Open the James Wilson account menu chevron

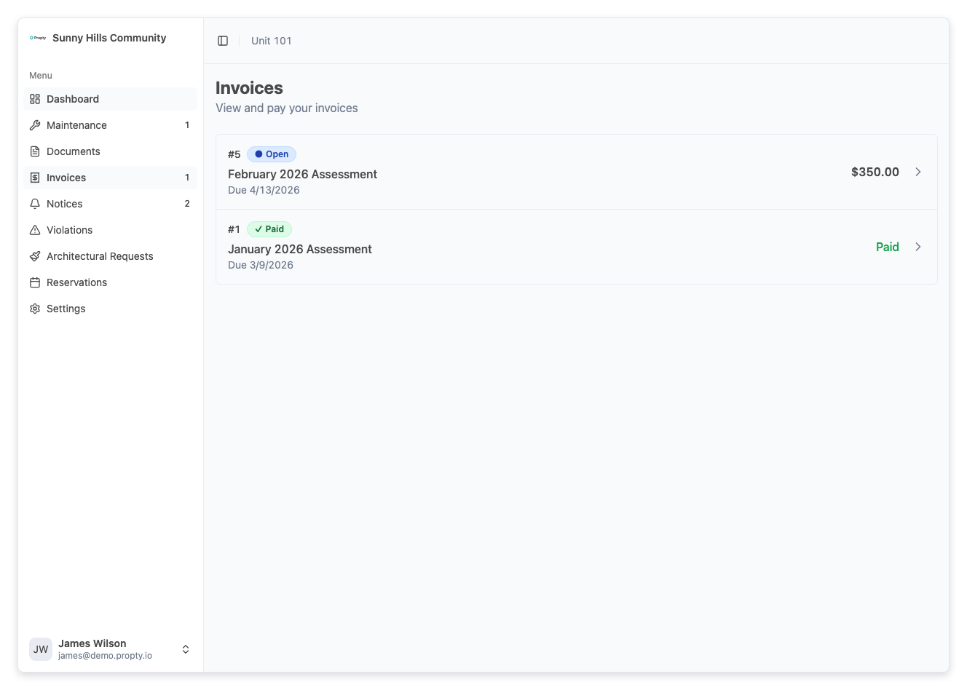186,649
